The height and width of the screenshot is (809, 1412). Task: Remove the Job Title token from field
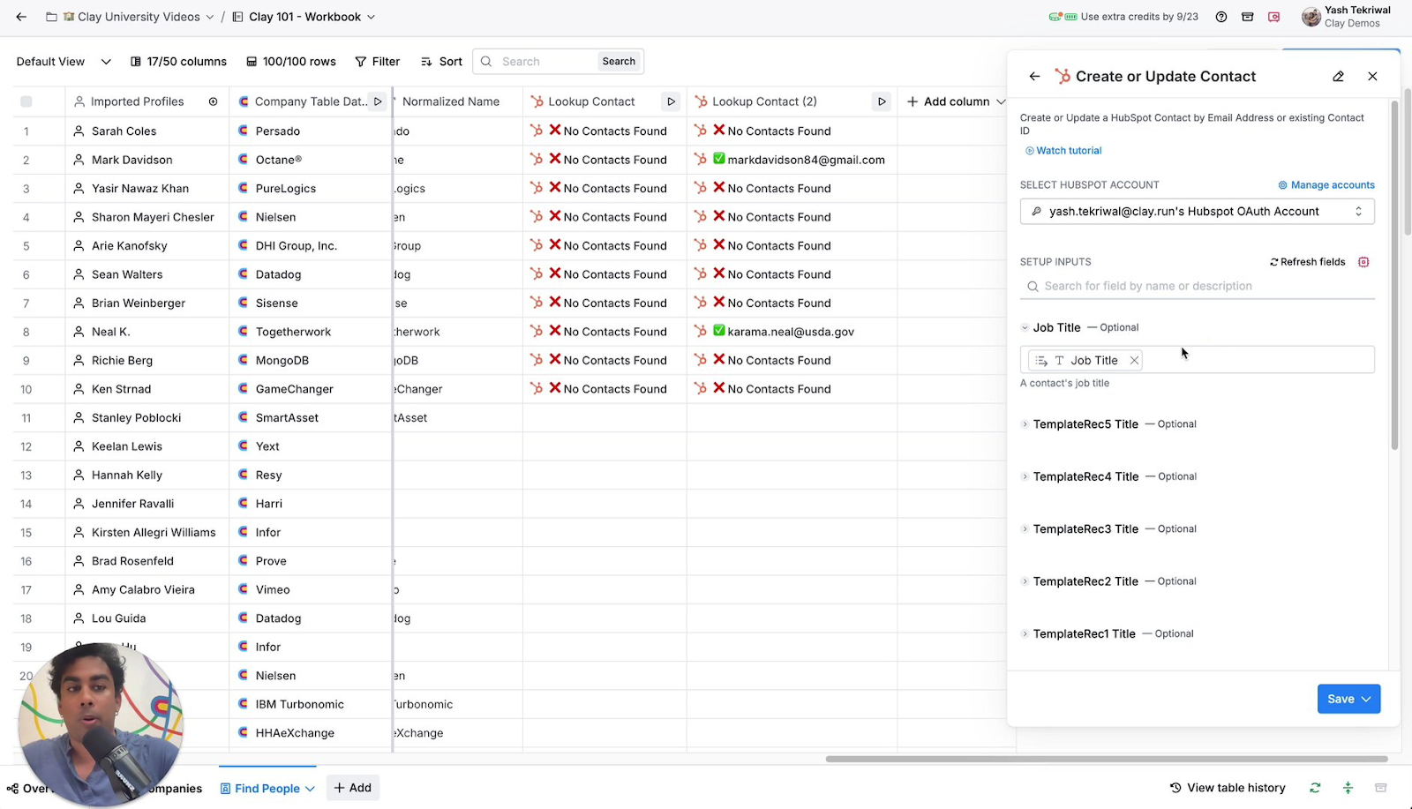point(1134,360)
